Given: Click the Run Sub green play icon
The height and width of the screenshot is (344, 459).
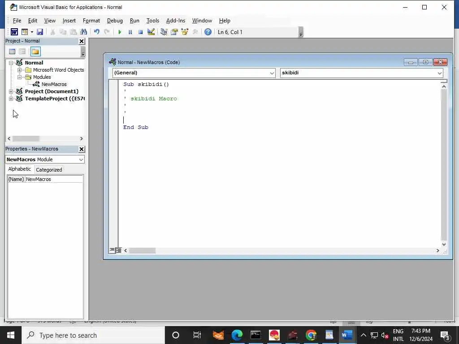Looking at the screenshot, I should 120,32.
